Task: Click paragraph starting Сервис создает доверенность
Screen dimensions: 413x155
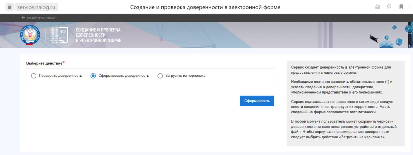Action: click(x=341, y=70)
